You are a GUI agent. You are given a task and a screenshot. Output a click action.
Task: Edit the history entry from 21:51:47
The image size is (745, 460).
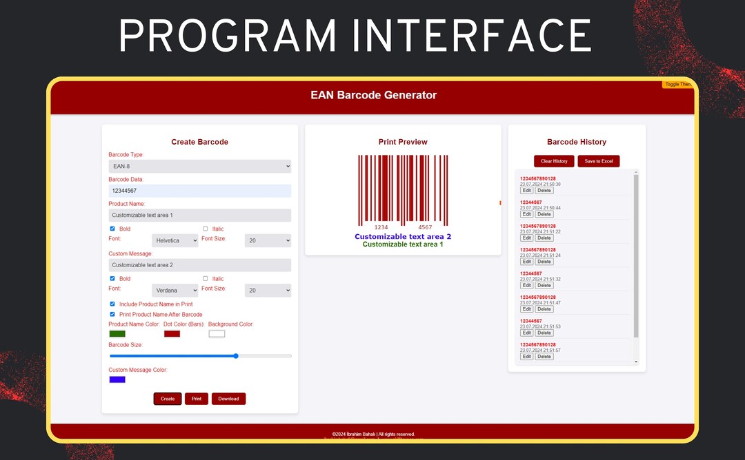[x=526, y=309]
